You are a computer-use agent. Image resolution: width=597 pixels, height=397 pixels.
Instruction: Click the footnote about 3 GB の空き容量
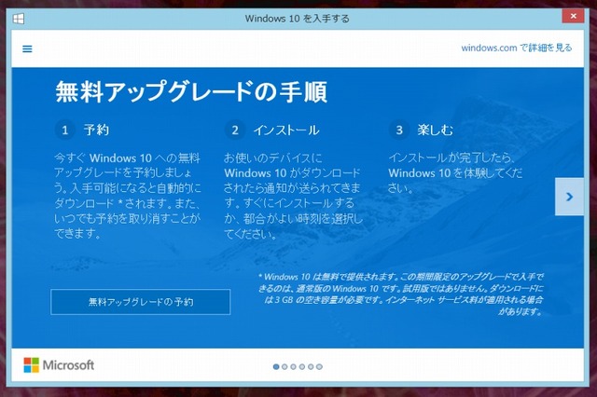(401, 294)
